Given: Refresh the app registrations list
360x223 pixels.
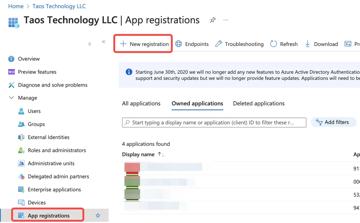Looking at the screenshot, I should click(x=284, y=44).
